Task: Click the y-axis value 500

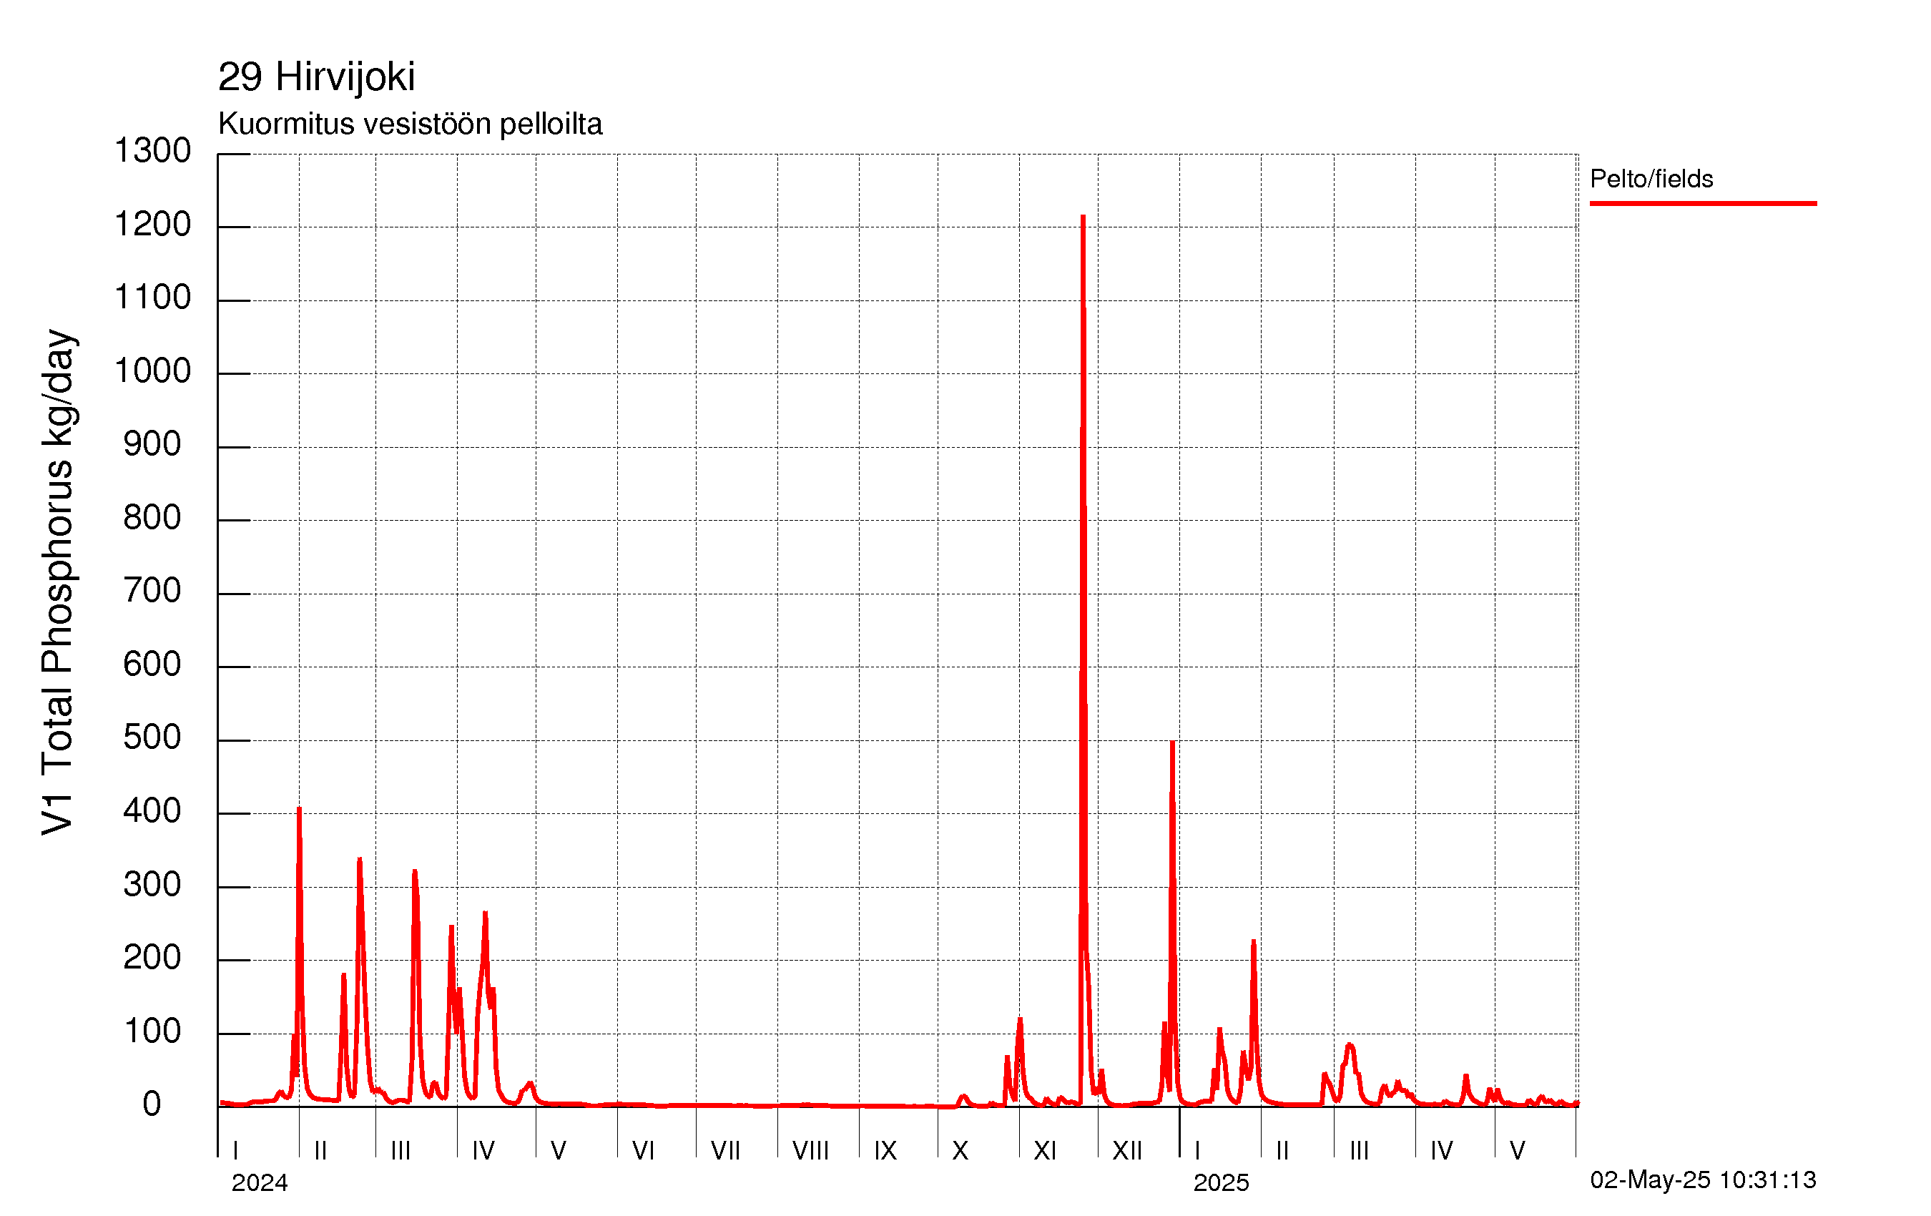Action: click(x=152, y=738)
